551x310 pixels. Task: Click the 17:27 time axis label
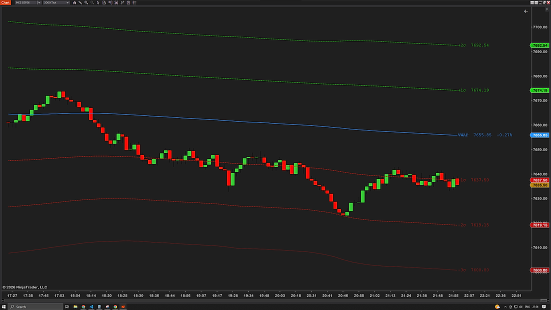point(12,295)
